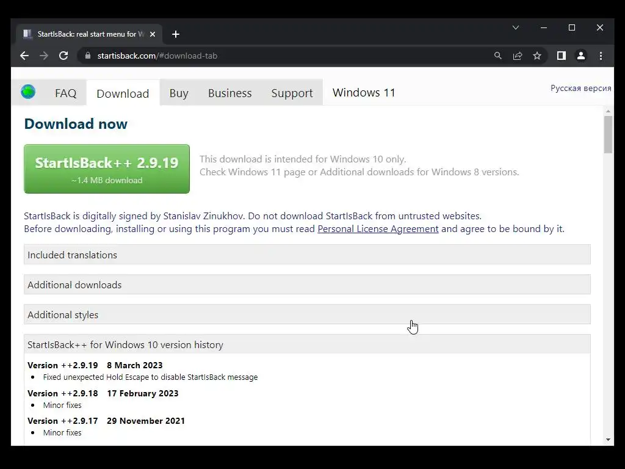Open the Support tab
The height and width of the screenshot is (469, 625).
[292, 93]
